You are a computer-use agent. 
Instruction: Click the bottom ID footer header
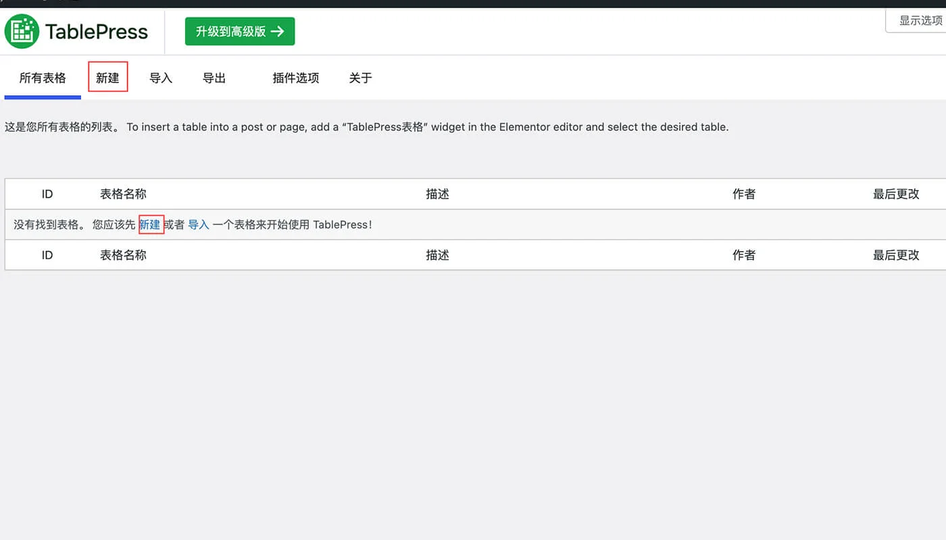(x=47, y=254)
